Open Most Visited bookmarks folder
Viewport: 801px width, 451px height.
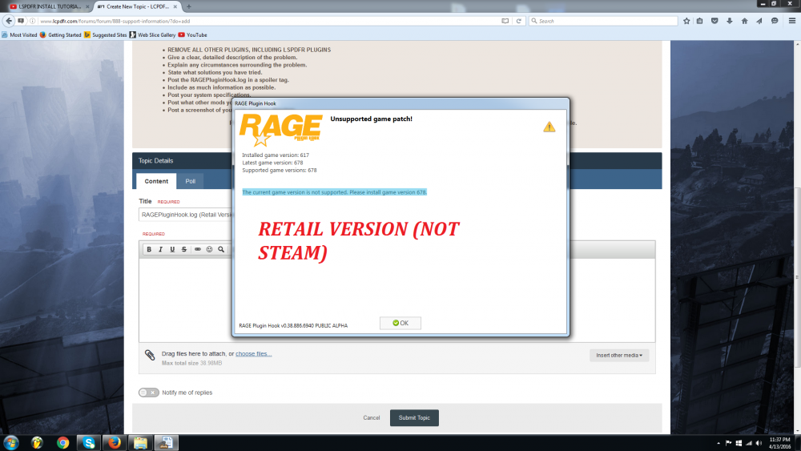click(x=19, y=34)
